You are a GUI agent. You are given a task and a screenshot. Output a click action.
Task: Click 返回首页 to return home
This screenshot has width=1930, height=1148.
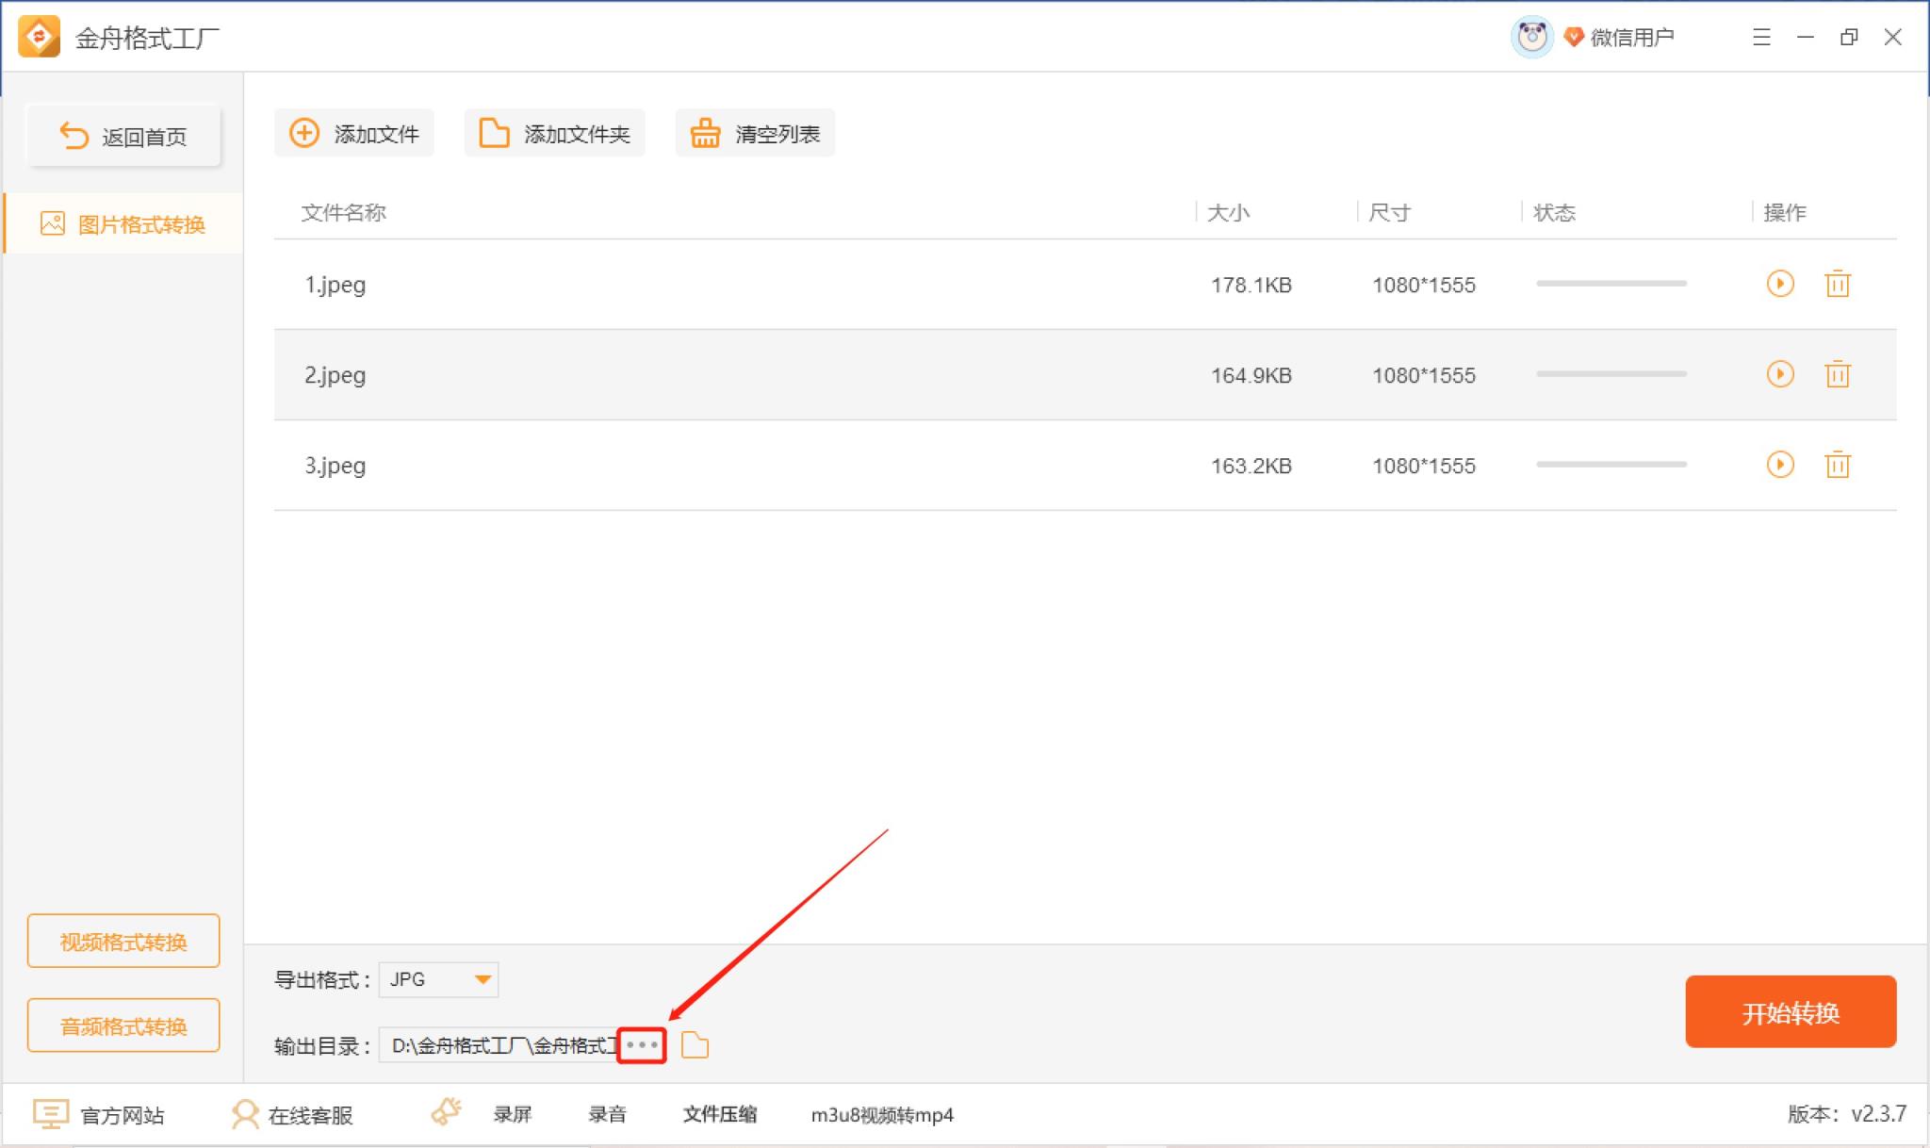[x=123, y=135]
